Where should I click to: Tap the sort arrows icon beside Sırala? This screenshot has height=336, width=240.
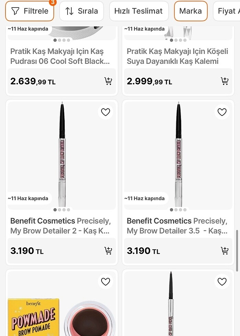(70, 11)
